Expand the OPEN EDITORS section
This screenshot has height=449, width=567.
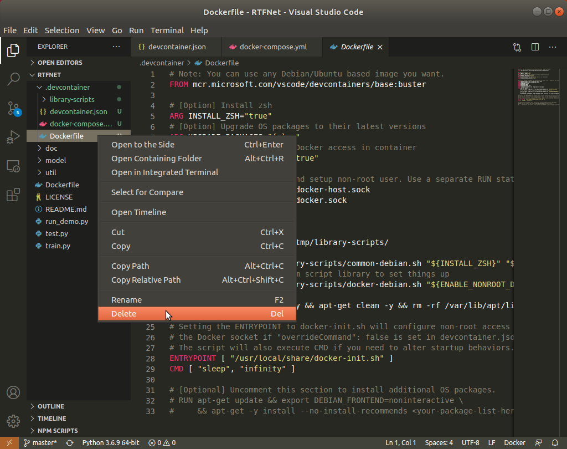[79, 63]
